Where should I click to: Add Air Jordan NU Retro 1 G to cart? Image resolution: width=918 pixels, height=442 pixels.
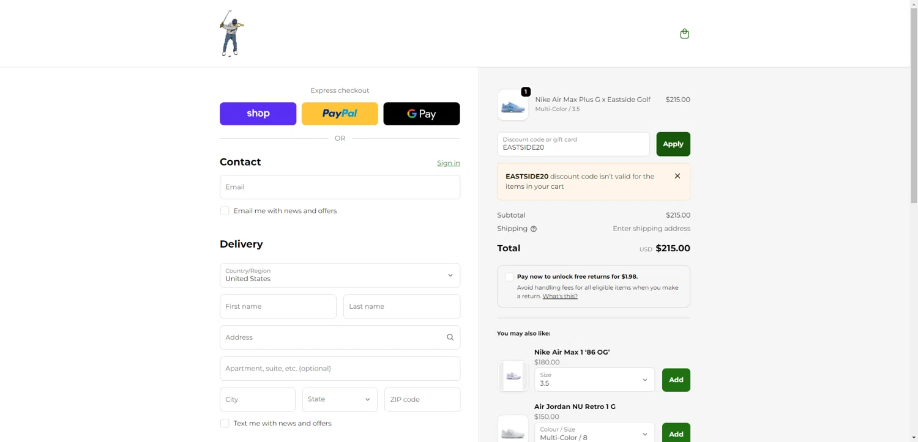tap(676, 433)
